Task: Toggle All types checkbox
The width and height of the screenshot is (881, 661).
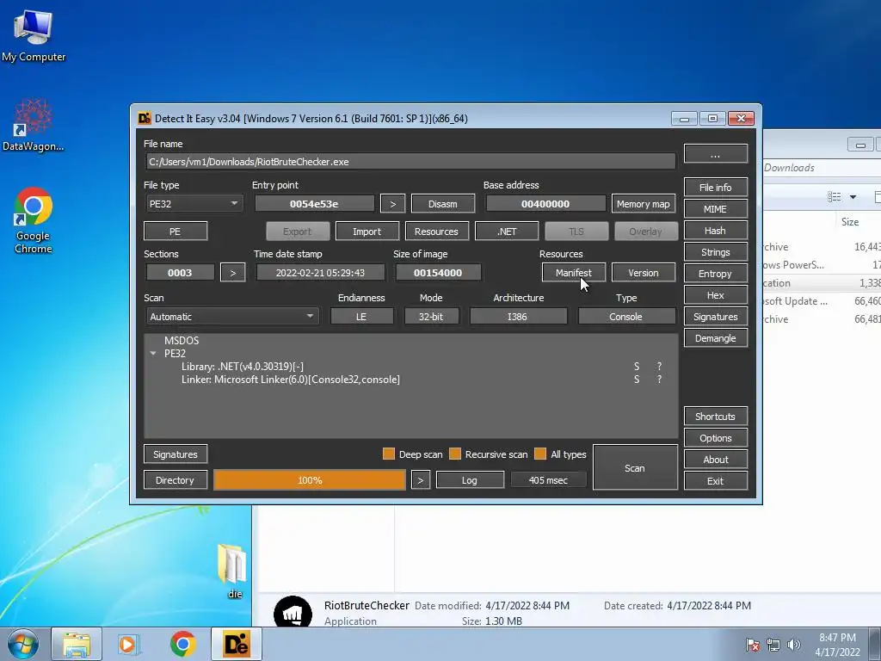Action: (x=540, y=454)
